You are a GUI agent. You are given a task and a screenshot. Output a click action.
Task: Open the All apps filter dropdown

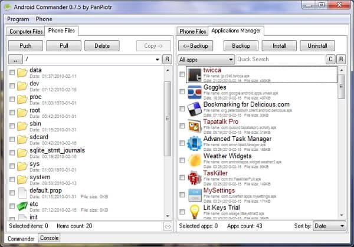206,60
